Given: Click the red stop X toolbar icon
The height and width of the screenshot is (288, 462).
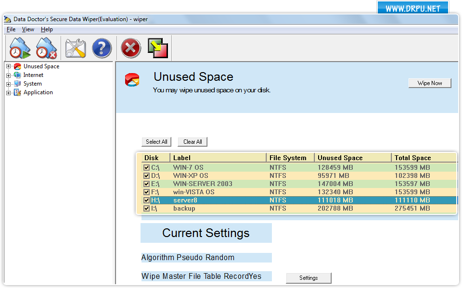Looking at the screenshot, I should pyautogui.click(x=131, y=48).
